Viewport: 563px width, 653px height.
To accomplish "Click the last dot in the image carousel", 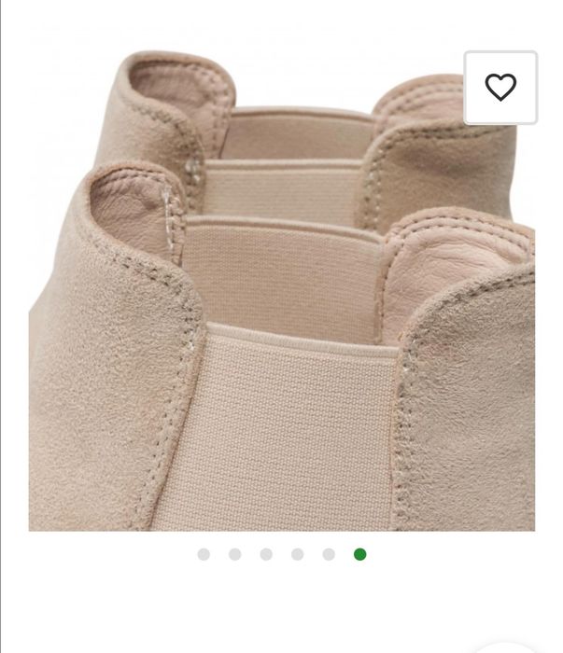I will coord(360,554).
